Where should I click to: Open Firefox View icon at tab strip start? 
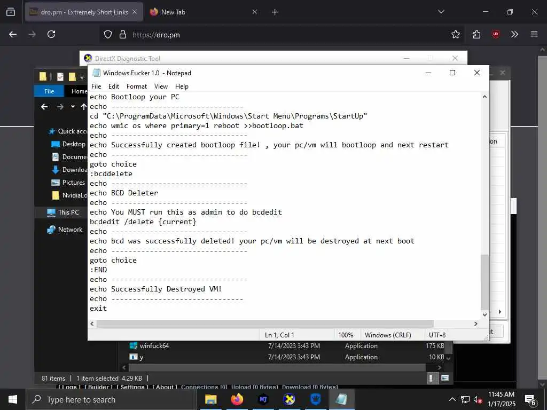point(11,12)
